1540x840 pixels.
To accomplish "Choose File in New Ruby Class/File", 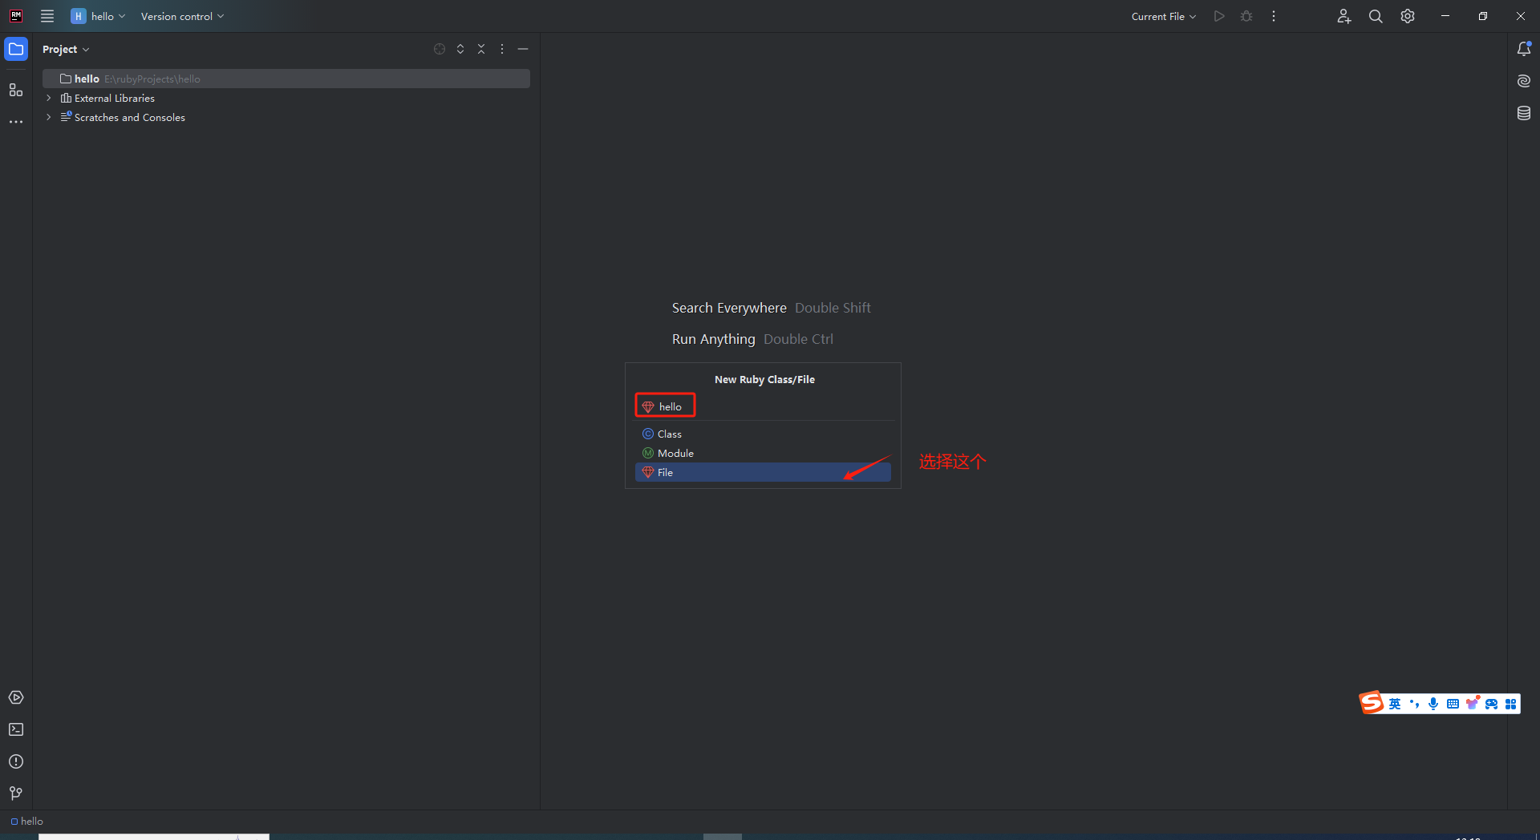I will pos(763,472).
